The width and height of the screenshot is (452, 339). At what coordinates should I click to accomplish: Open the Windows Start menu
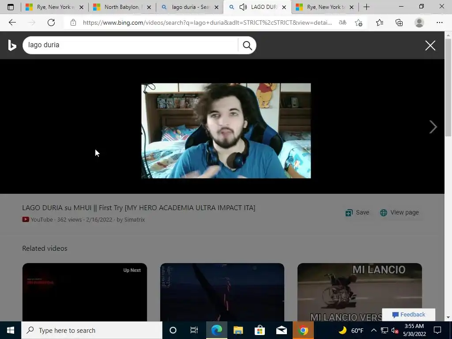(x=11, y=330)
